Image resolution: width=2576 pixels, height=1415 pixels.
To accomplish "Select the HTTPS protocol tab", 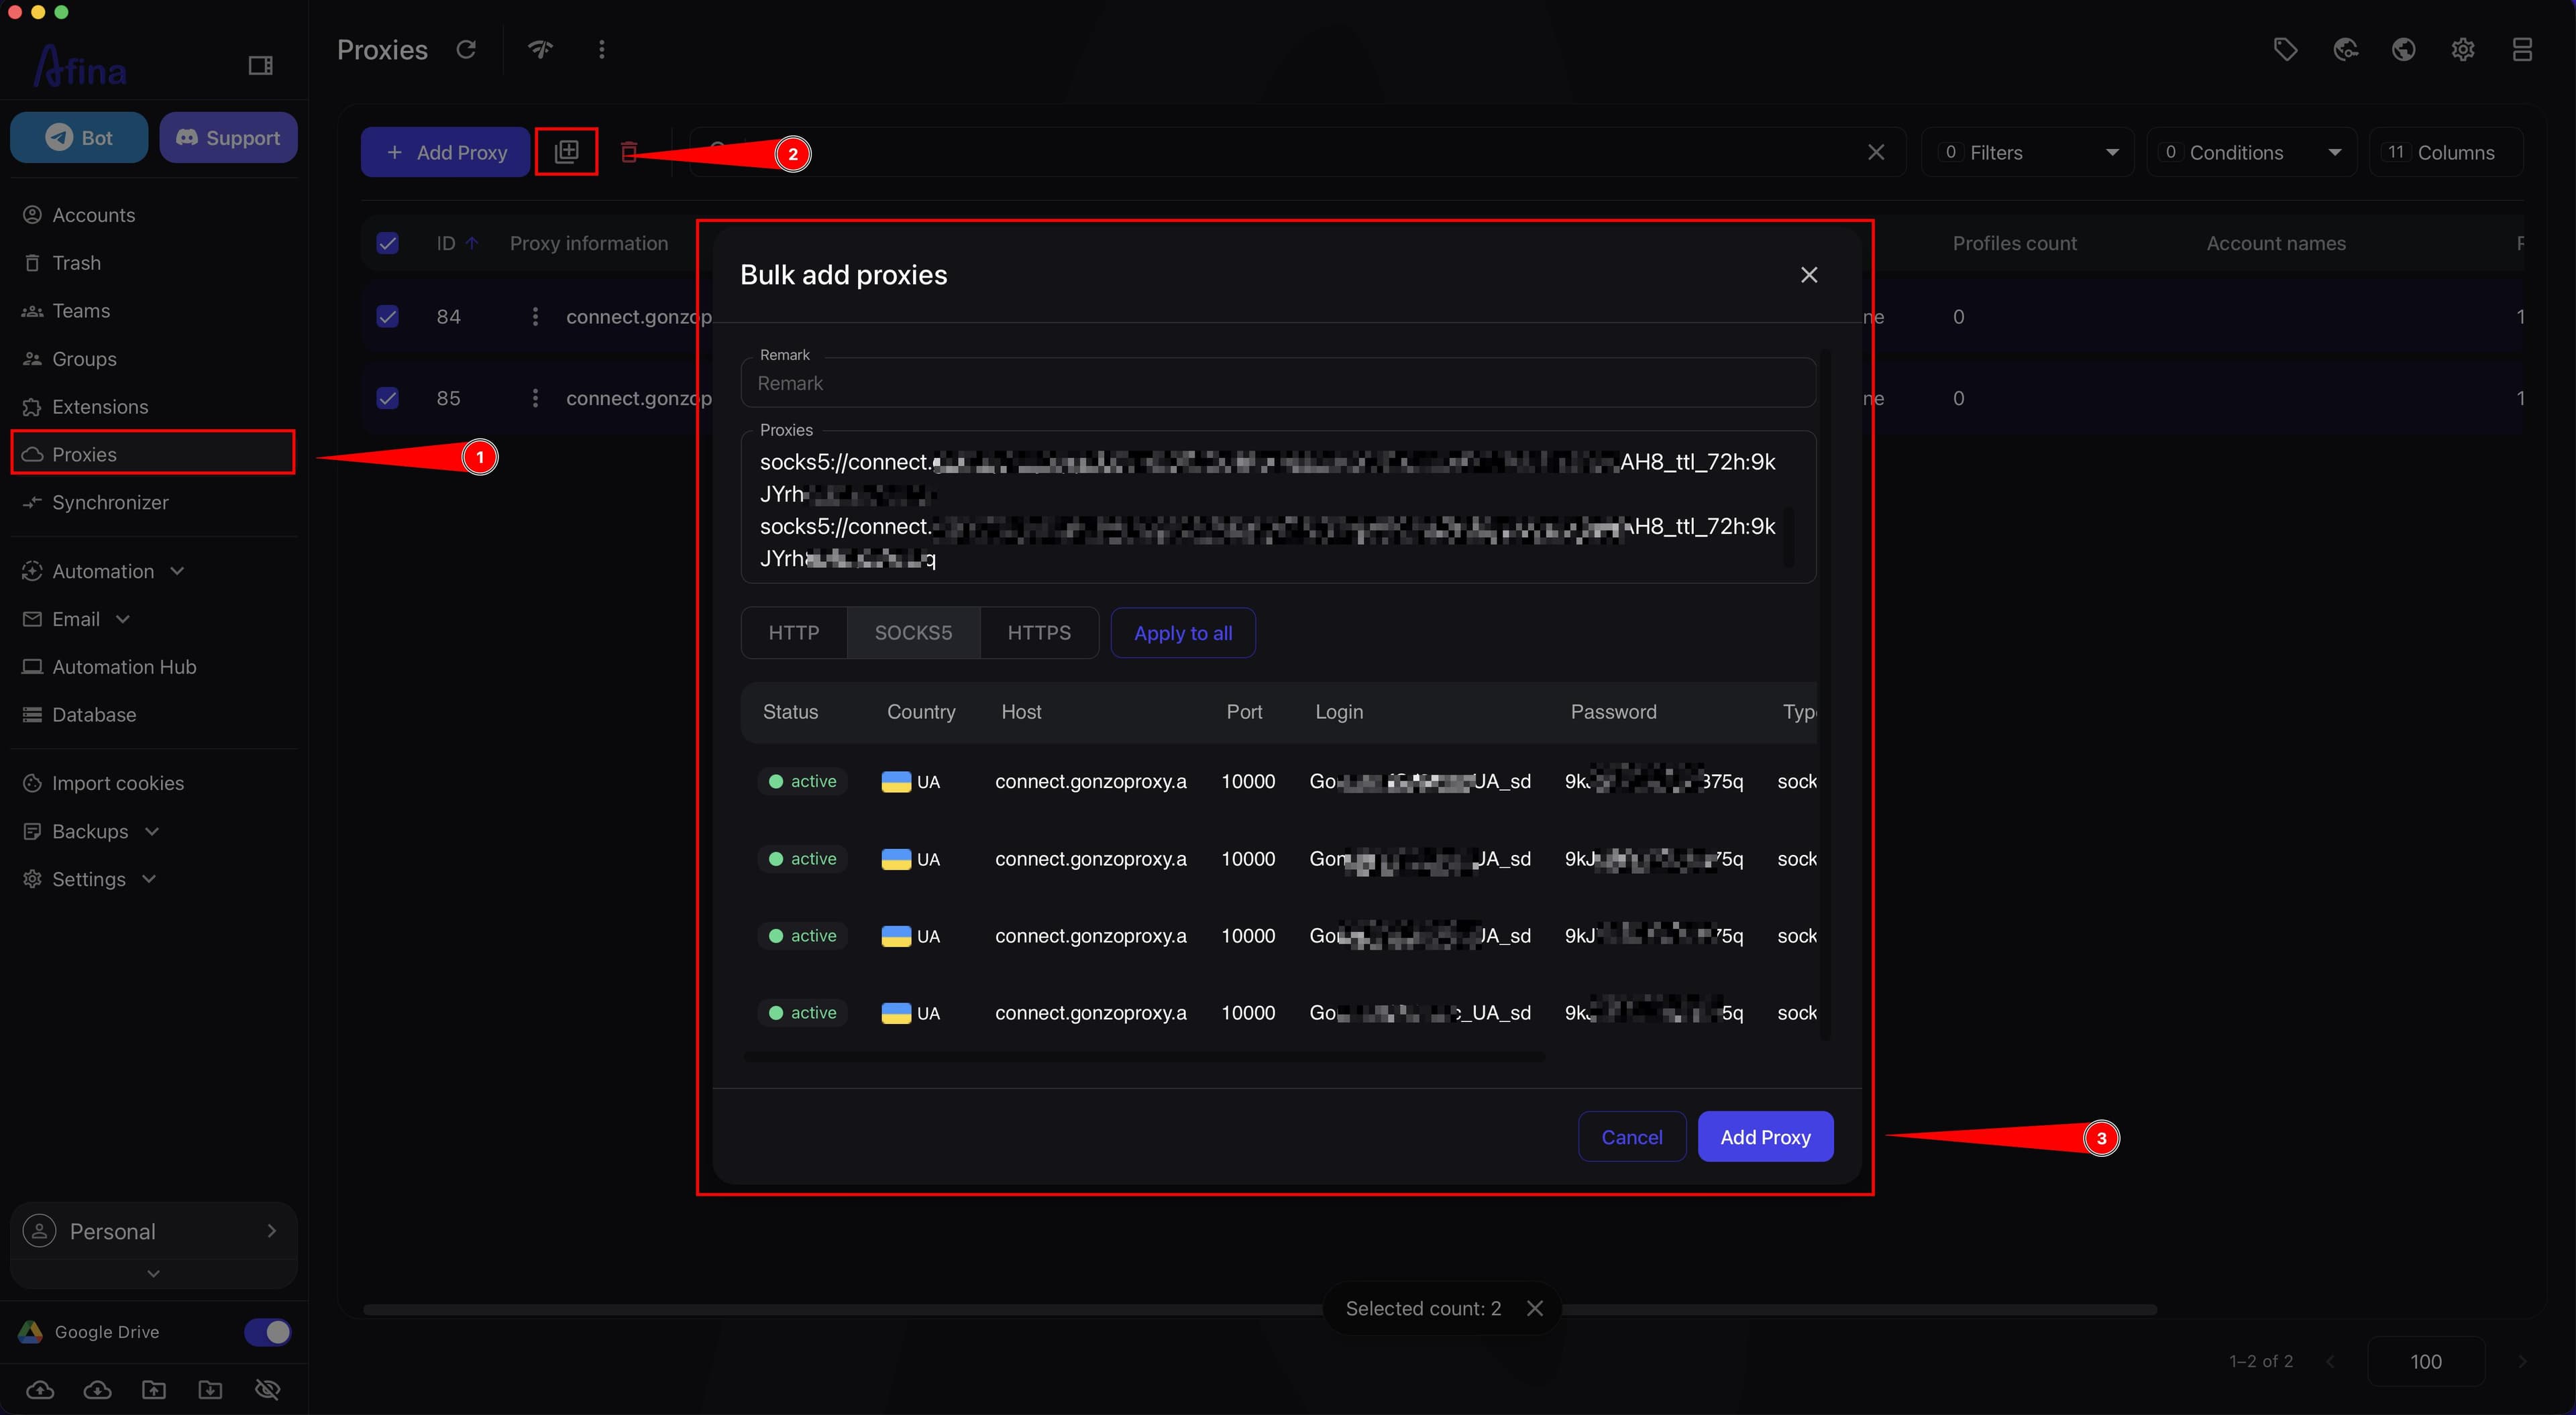I will (1039, 632).
